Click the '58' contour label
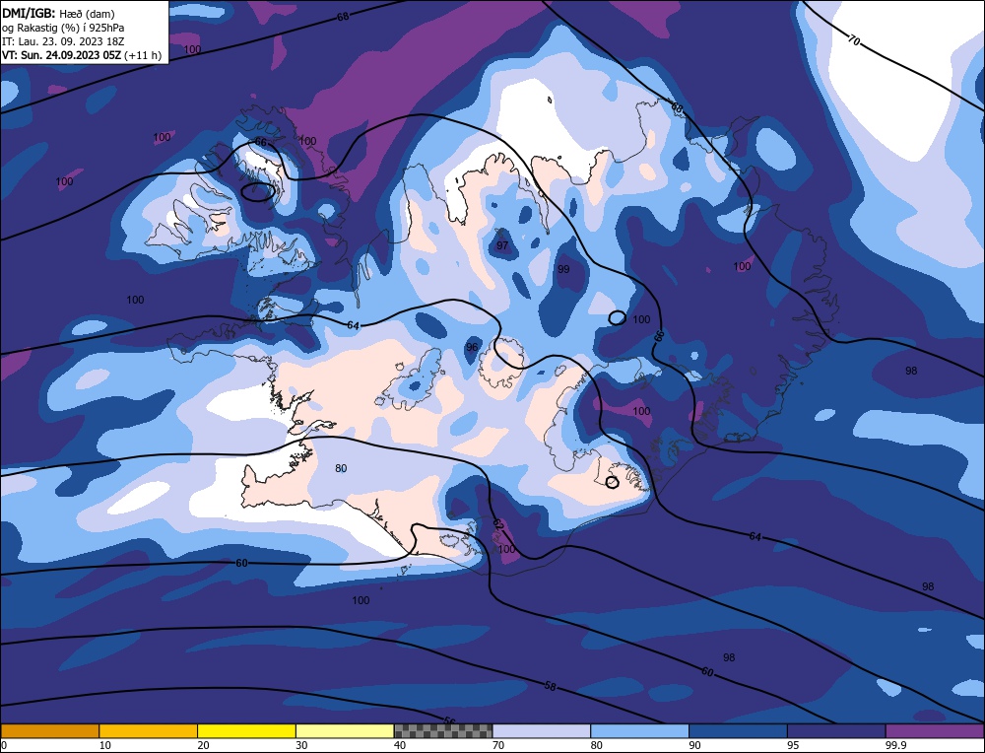The height and width of the screenshot is (753, 985). click(551, 686)
